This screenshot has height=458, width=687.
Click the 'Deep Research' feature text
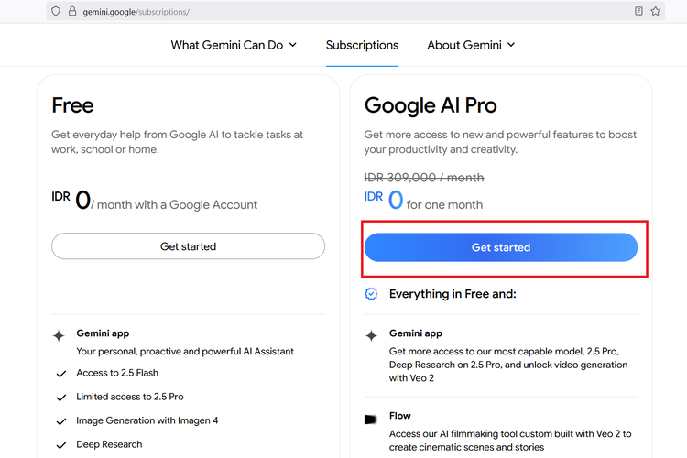coord(109,444)
